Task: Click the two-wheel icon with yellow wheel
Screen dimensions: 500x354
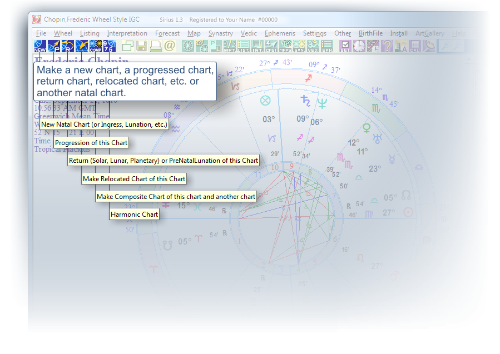Action: point(202,46)
